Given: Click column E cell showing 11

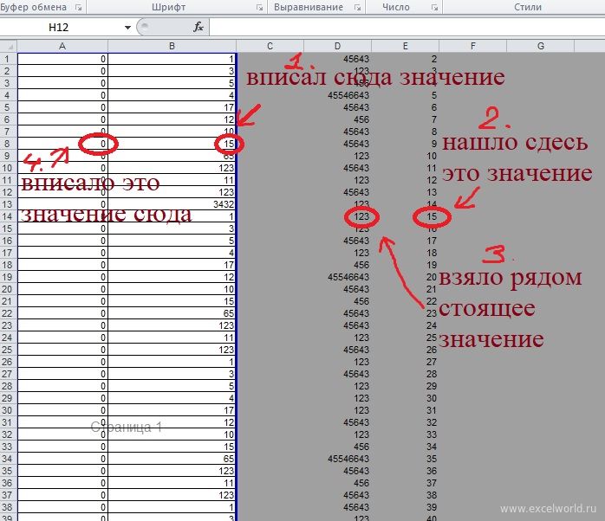Looking at the screenshot, I should tap(405, 168).
